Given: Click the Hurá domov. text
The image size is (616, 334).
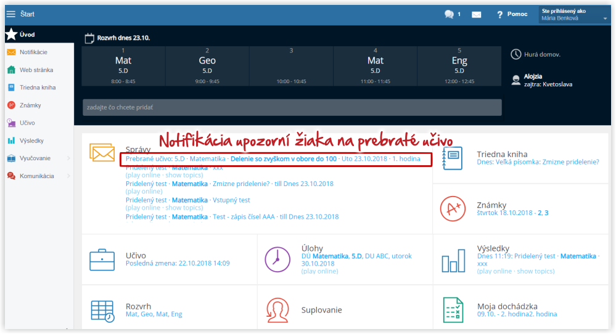Looking at the screenshot, I should point(542,55).
